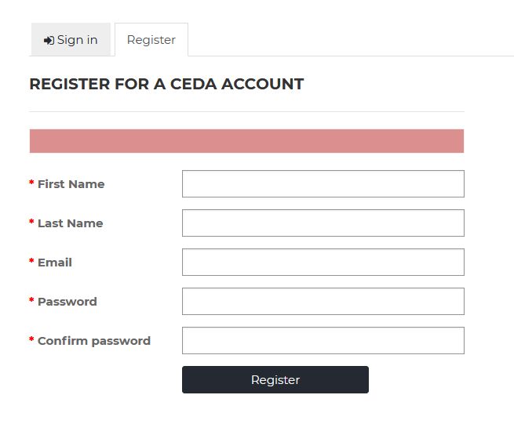Select the Register tab
Viewport: 514px width, 442px height.
(151, 40)
